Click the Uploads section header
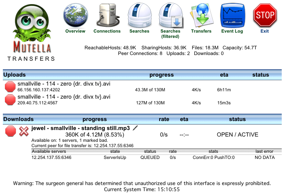The height and width of the screenshot is (194, 285). [14, 75]
